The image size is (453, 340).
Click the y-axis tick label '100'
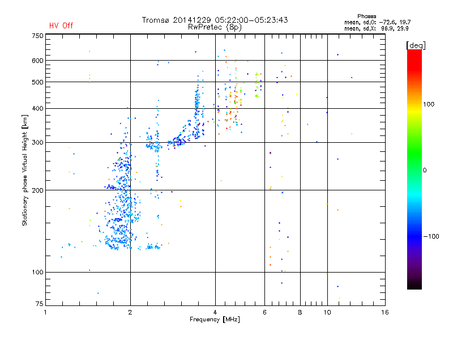click(37, 272)
